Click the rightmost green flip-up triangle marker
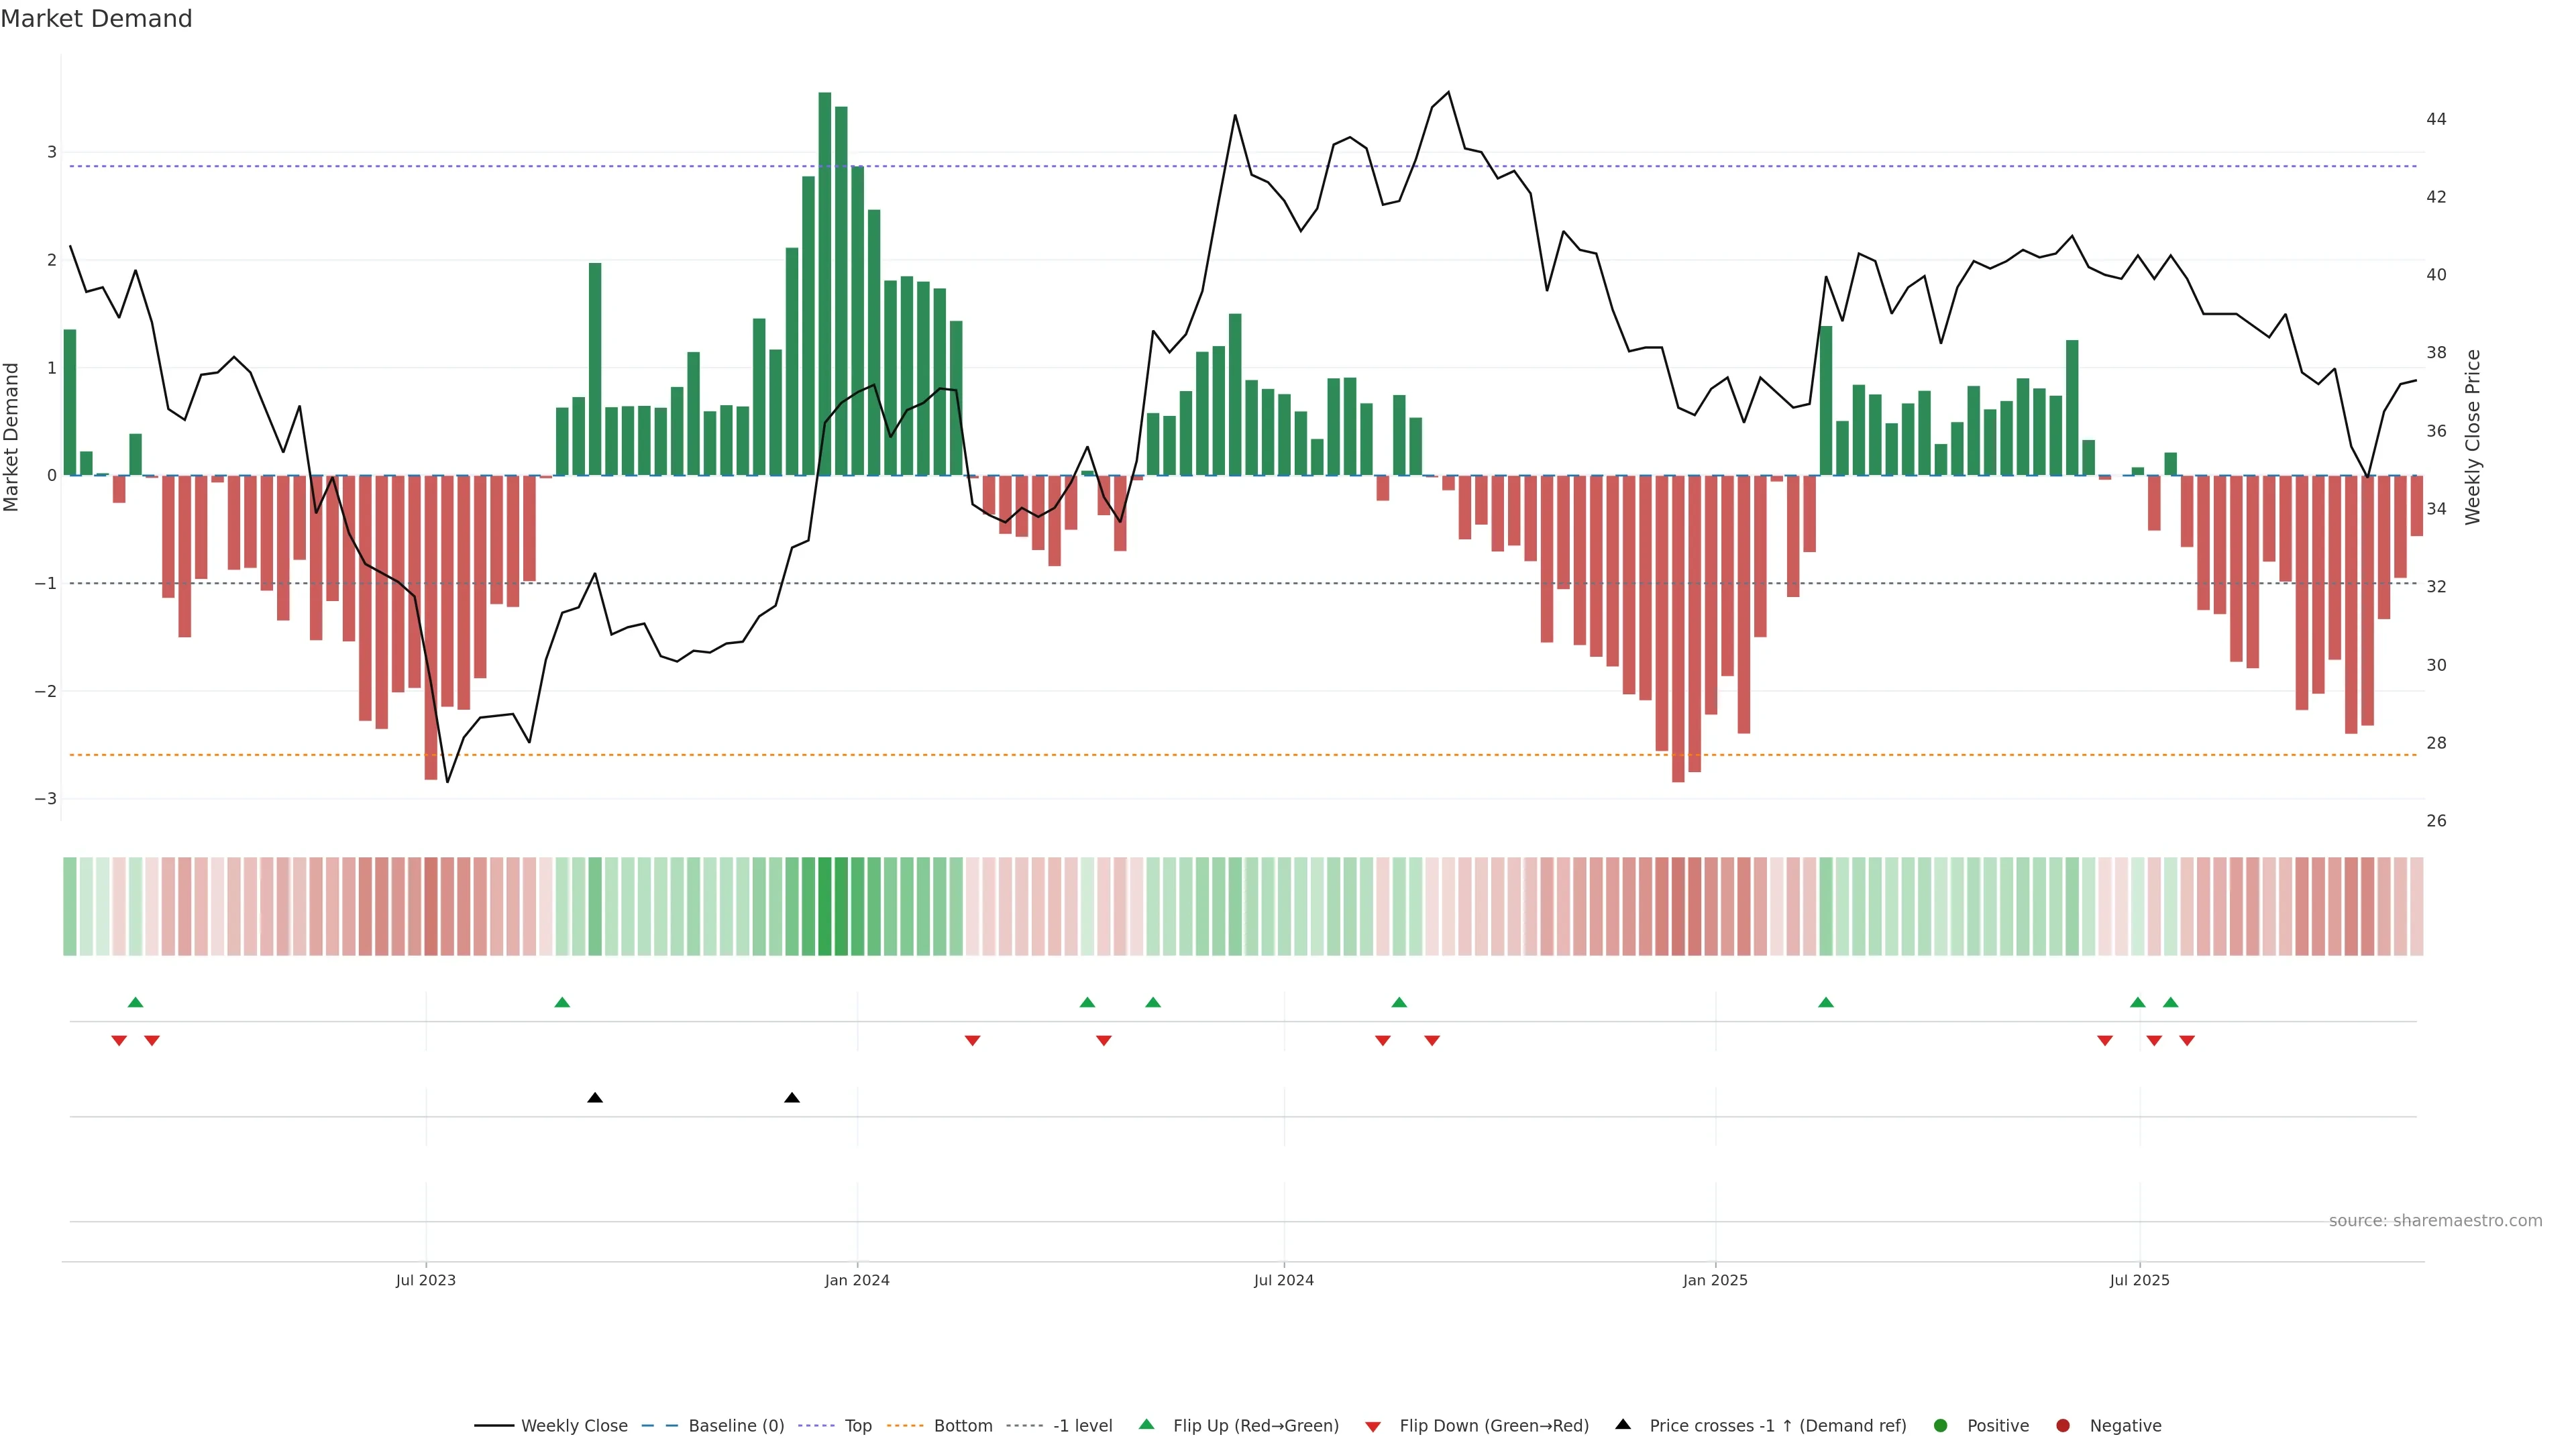This screenshot has height=1449, width=2576. click(x=2170, y=1002)
